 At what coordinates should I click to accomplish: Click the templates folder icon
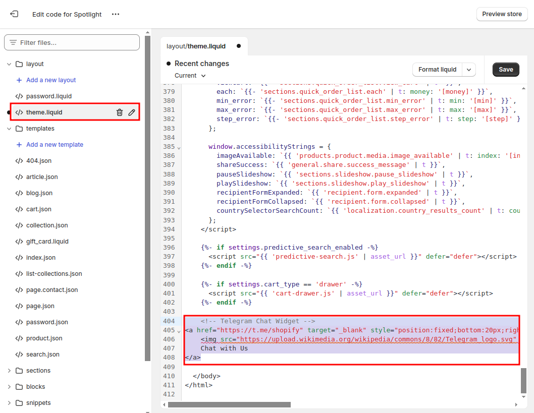19,129
